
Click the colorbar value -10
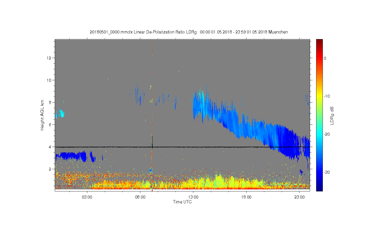tap(327, 96)
